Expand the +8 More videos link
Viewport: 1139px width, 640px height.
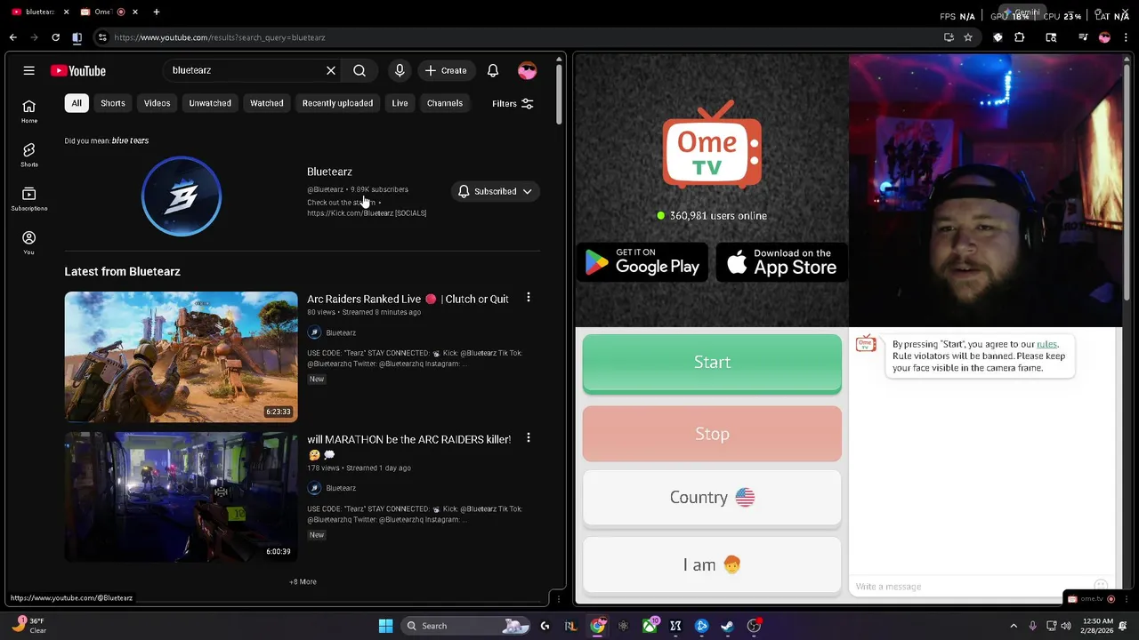pos(303,581)
